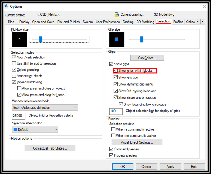Screen dimensions: 211x174
Task: Click the current drawing file icon
Action: click(x=117, y=14)
